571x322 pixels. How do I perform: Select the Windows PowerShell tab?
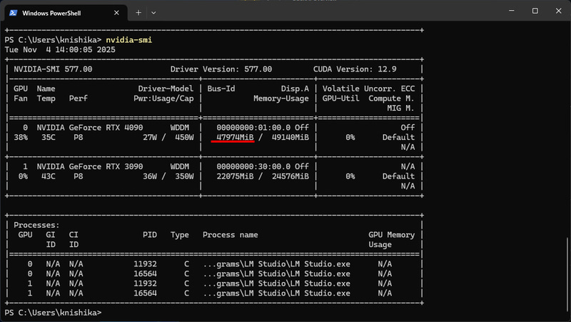[x=66, y=13]
